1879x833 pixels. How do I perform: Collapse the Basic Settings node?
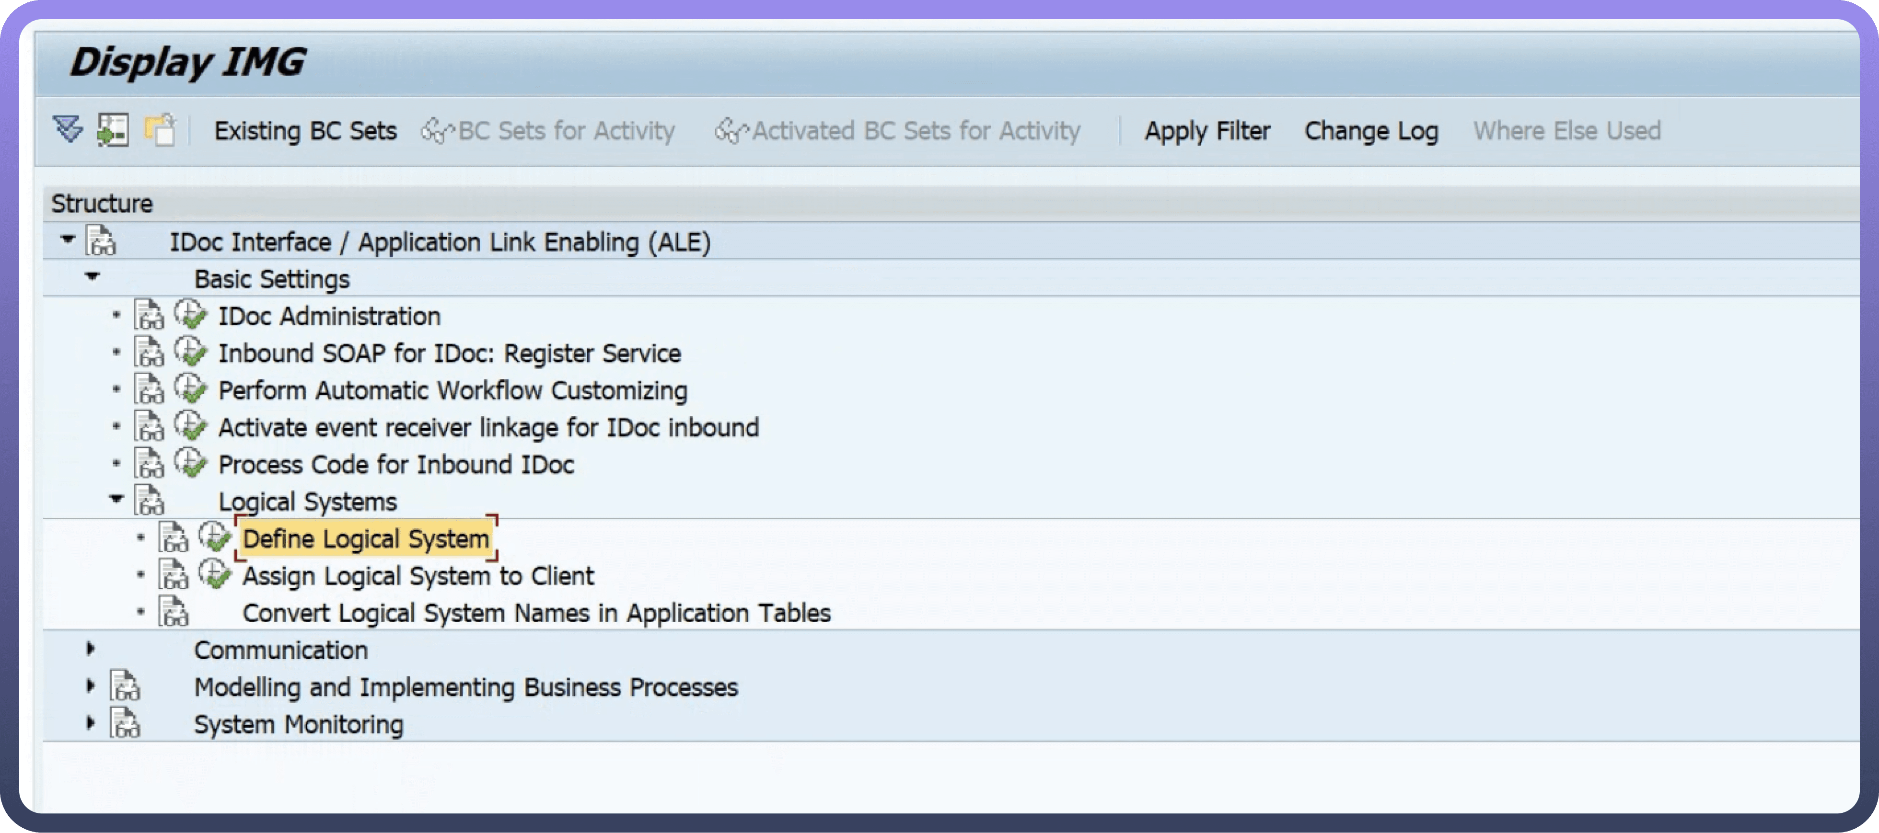(92, 276)
